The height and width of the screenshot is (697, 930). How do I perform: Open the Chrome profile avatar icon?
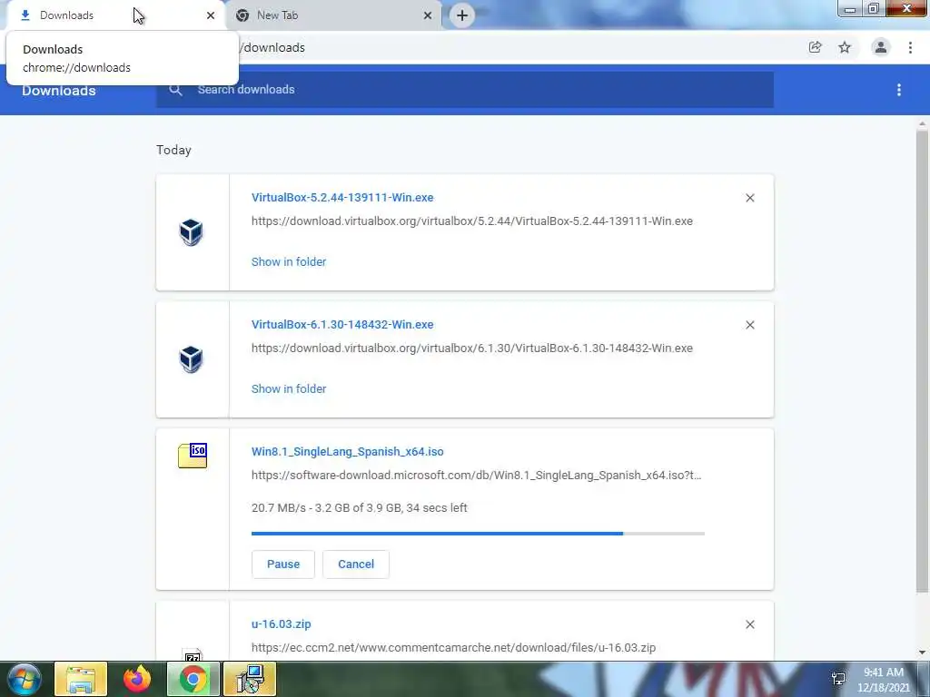(881, 47)
